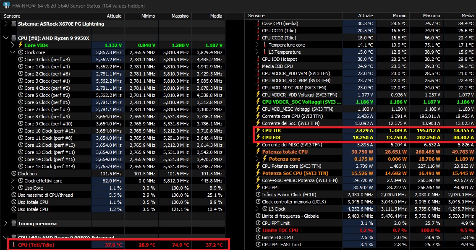Click the lightning icon beside CPU EDC

click(x=258, y=138)
